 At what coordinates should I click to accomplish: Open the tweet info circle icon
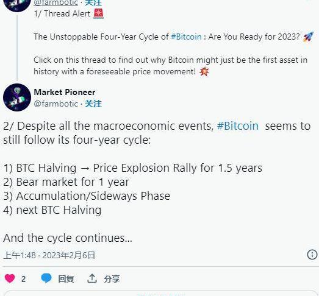point(312,255)
